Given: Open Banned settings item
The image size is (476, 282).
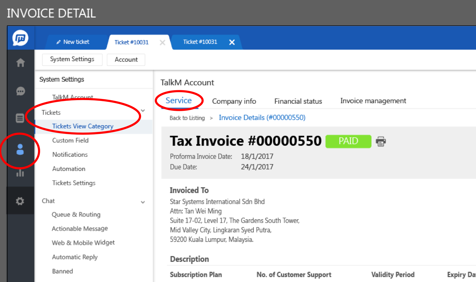Looking at the screenshot, I should pyautogui.click(x=62, y=271).
